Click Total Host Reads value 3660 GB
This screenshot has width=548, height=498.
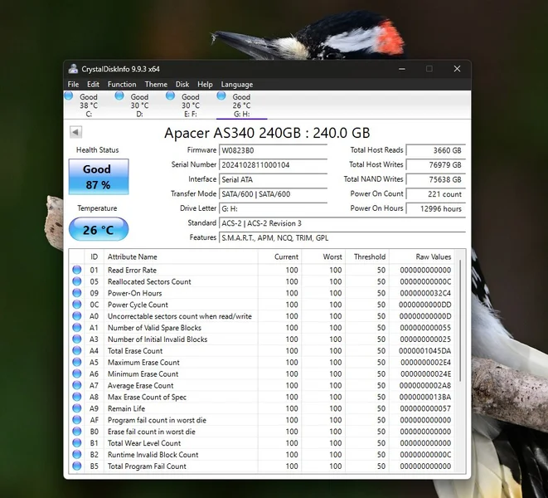(435, 150)
